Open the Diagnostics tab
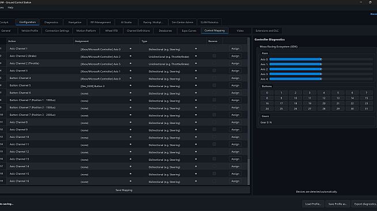 coord(51,22)
